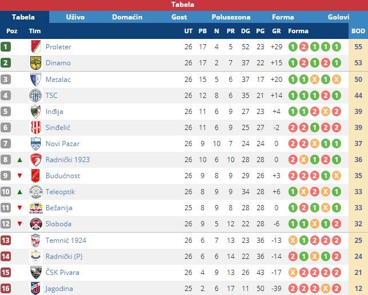This screenshot has height=295, width=368.
Task: Open the ČSK Pivara team link
Action: 62,272
